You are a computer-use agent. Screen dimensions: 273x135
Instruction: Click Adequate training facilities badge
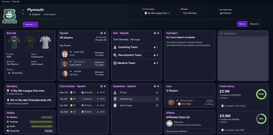click(x=41, y=122)
